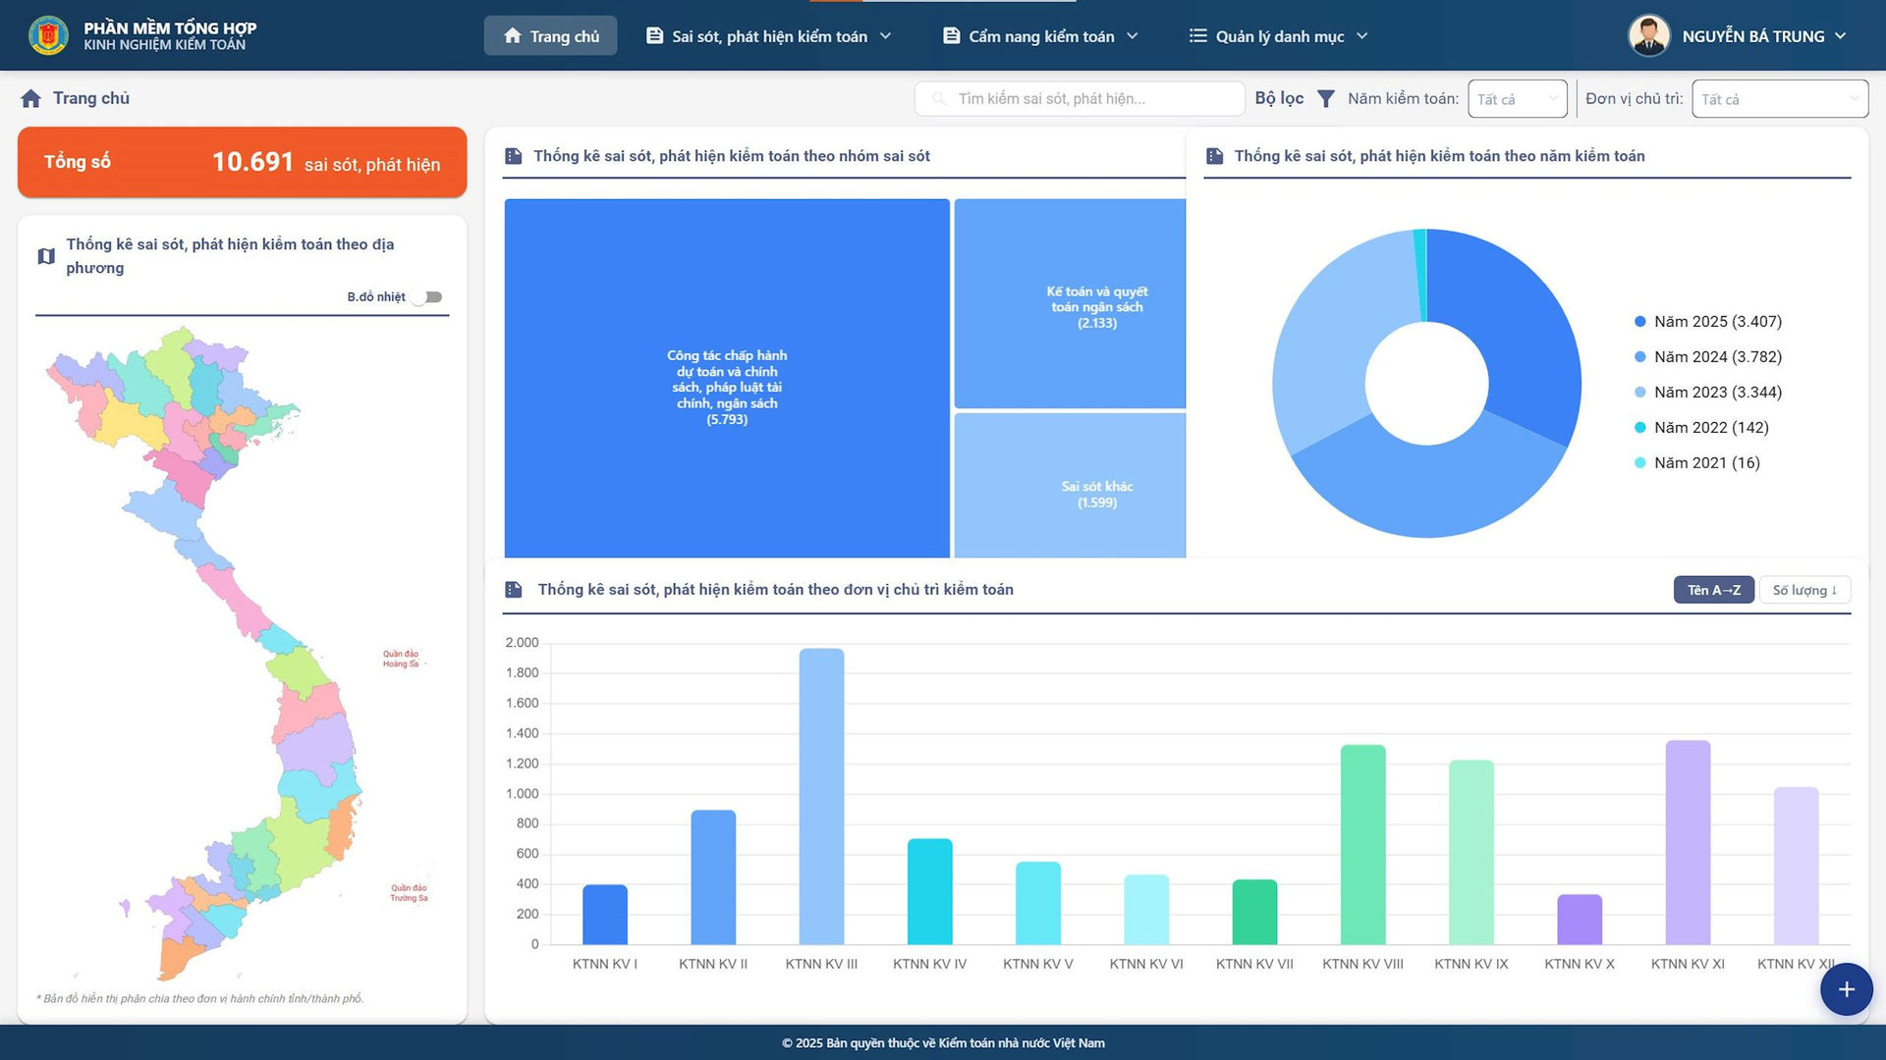Expand the Nguyễn Bá Trung user menu
Viewport: 1886px width, 1060px height.
1762,36
